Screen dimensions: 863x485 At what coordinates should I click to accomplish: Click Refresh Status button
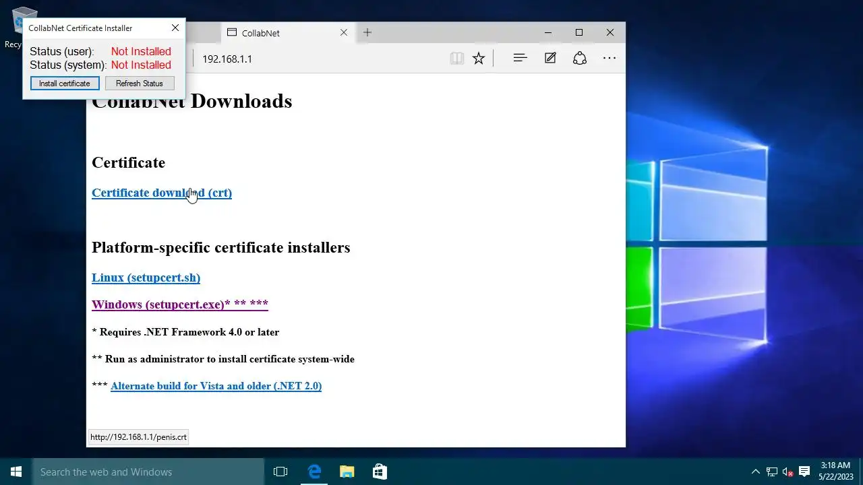[140, 83]
